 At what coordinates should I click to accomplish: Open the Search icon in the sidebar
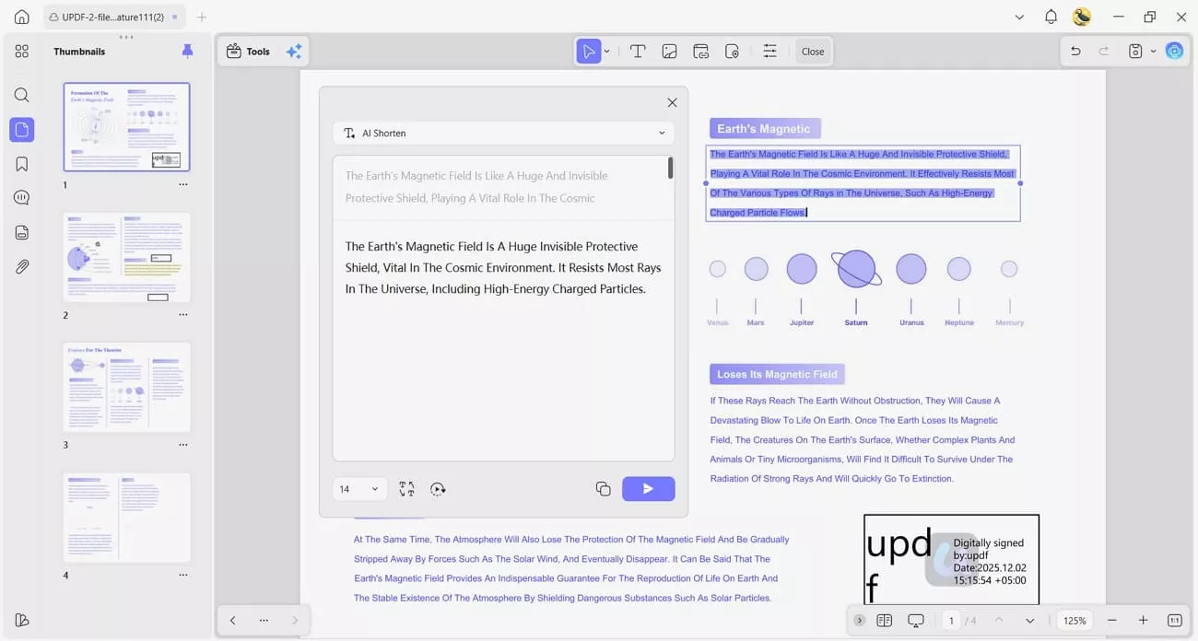click(x=21, y=95)
